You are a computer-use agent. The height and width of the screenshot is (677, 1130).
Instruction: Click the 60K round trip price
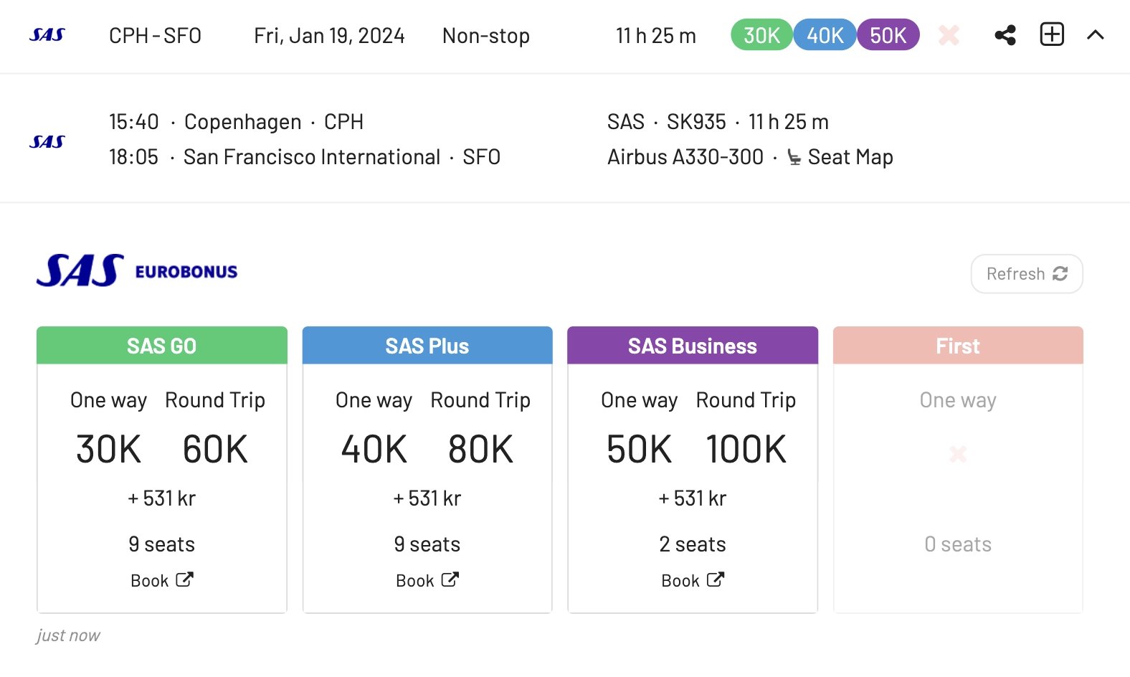[x=215, y=450]
